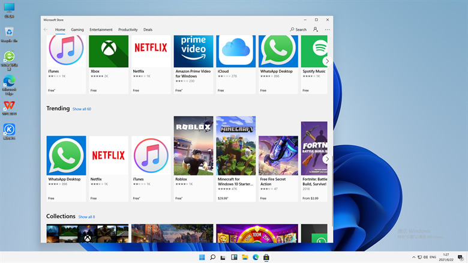Screen dimensions: 468x263
Task: Advance the top apps row with right chevron
Action: click(x=327, y=61)
